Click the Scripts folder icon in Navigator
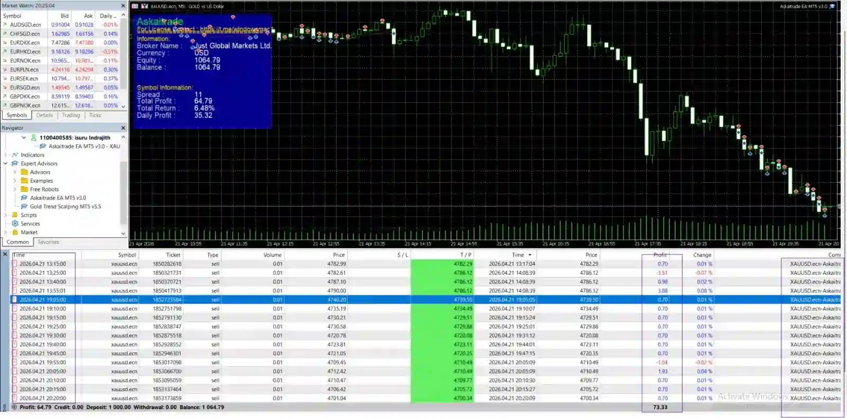The image size is (847, 418). [15, 215]
